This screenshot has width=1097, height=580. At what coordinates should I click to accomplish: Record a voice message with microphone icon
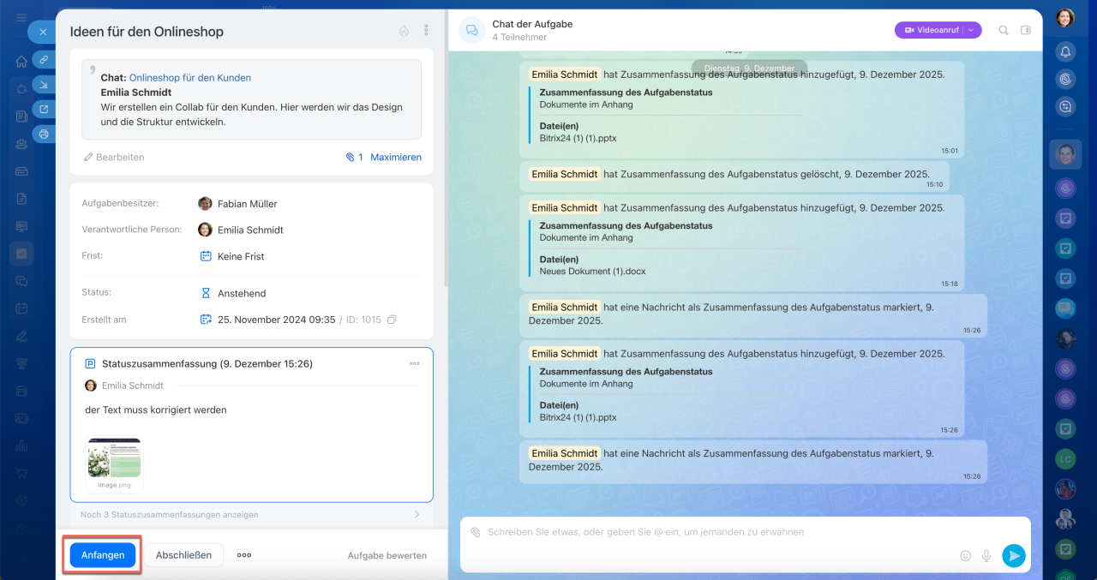click(986, 556)
